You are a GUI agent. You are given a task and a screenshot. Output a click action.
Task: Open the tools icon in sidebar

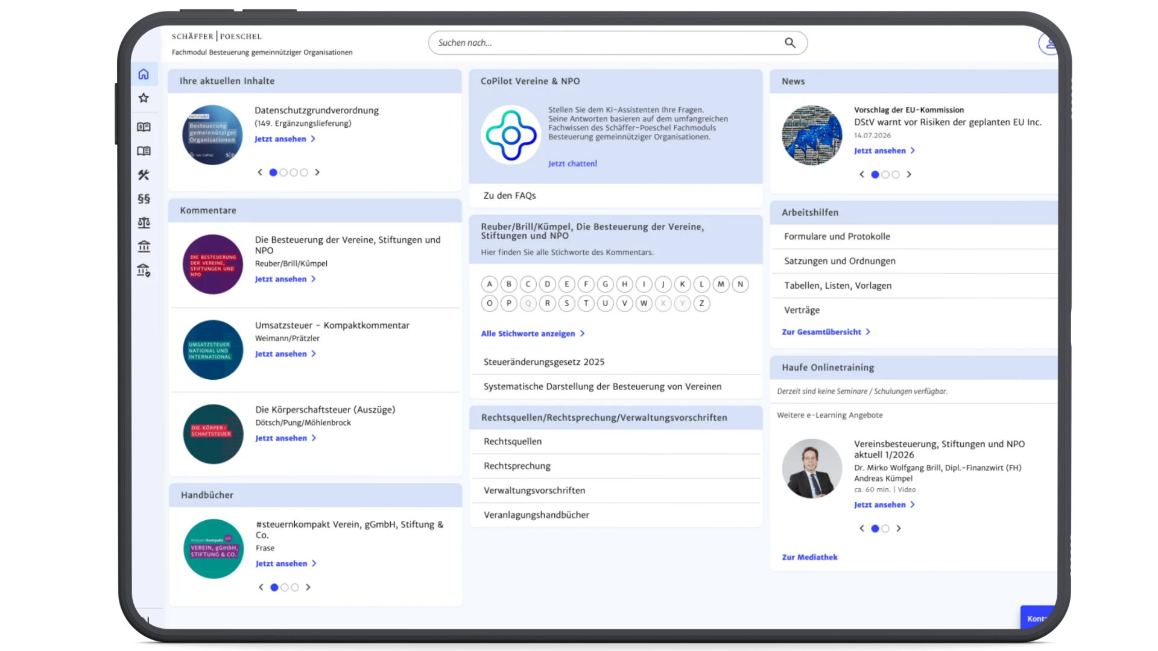click(x=144, y=175)
